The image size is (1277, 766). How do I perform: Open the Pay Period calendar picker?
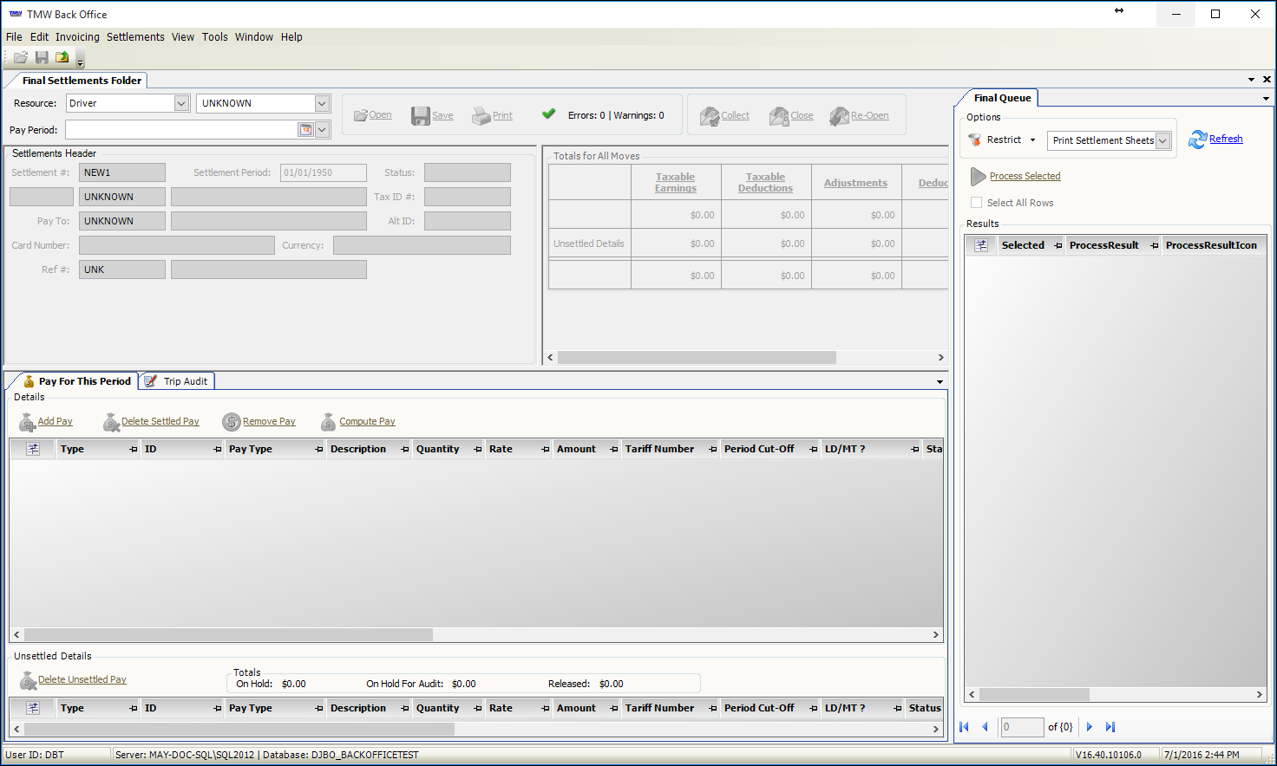click(305, 130)
